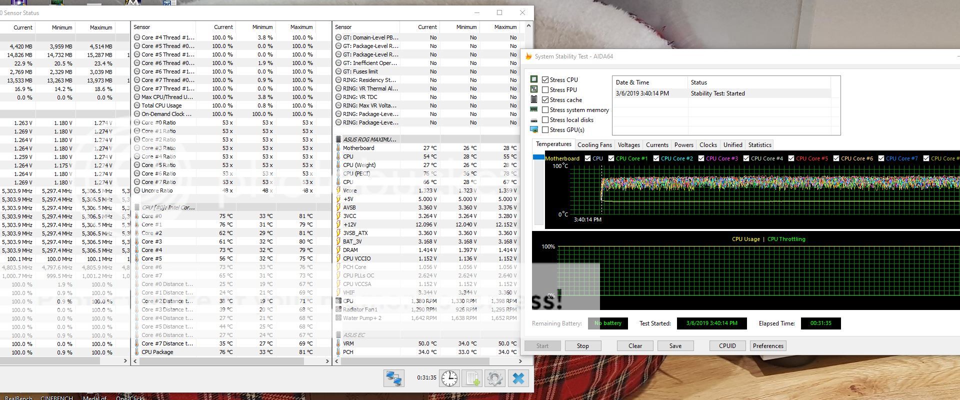The image size is (960, 400).
Task: Enable Stress system memory checkbox
Action: [x=545, y=109]
